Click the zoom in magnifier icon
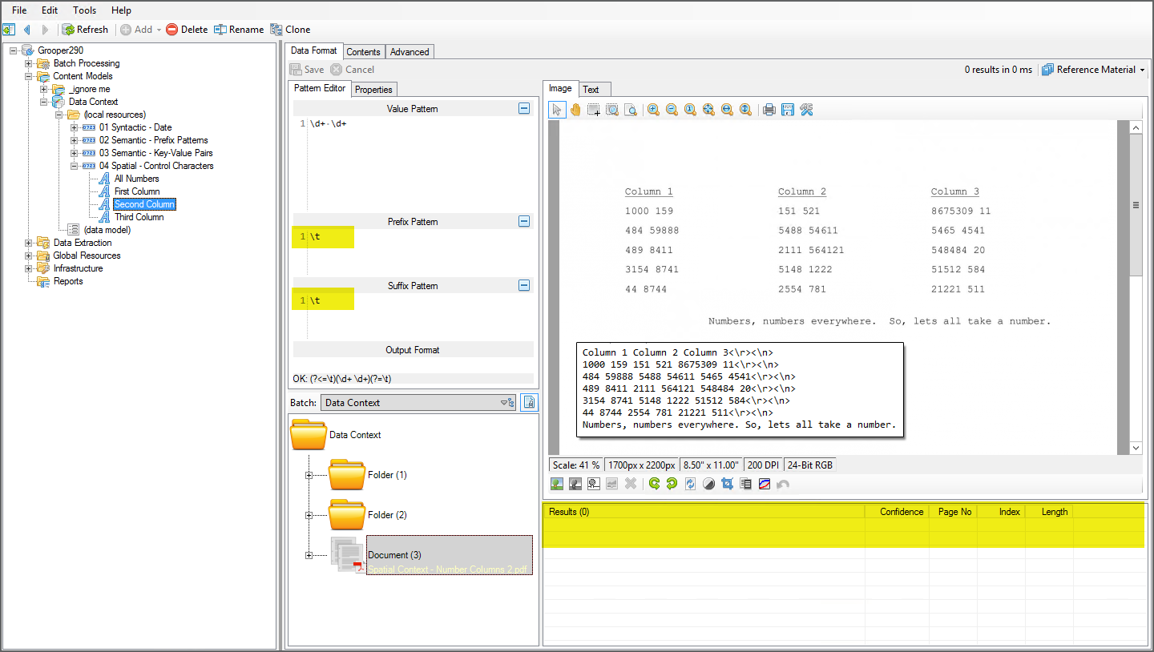Image resolution: width=1154 pixels, height=652 pixels. point(653,110)
